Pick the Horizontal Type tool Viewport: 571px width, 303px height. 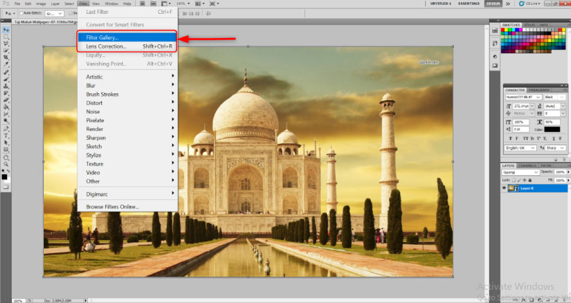click(x=6, y=136)
